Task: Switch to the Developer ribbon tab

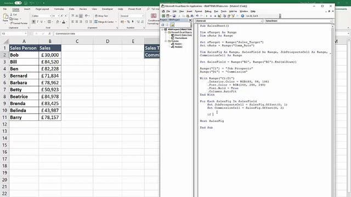Action: pos(107,9)
